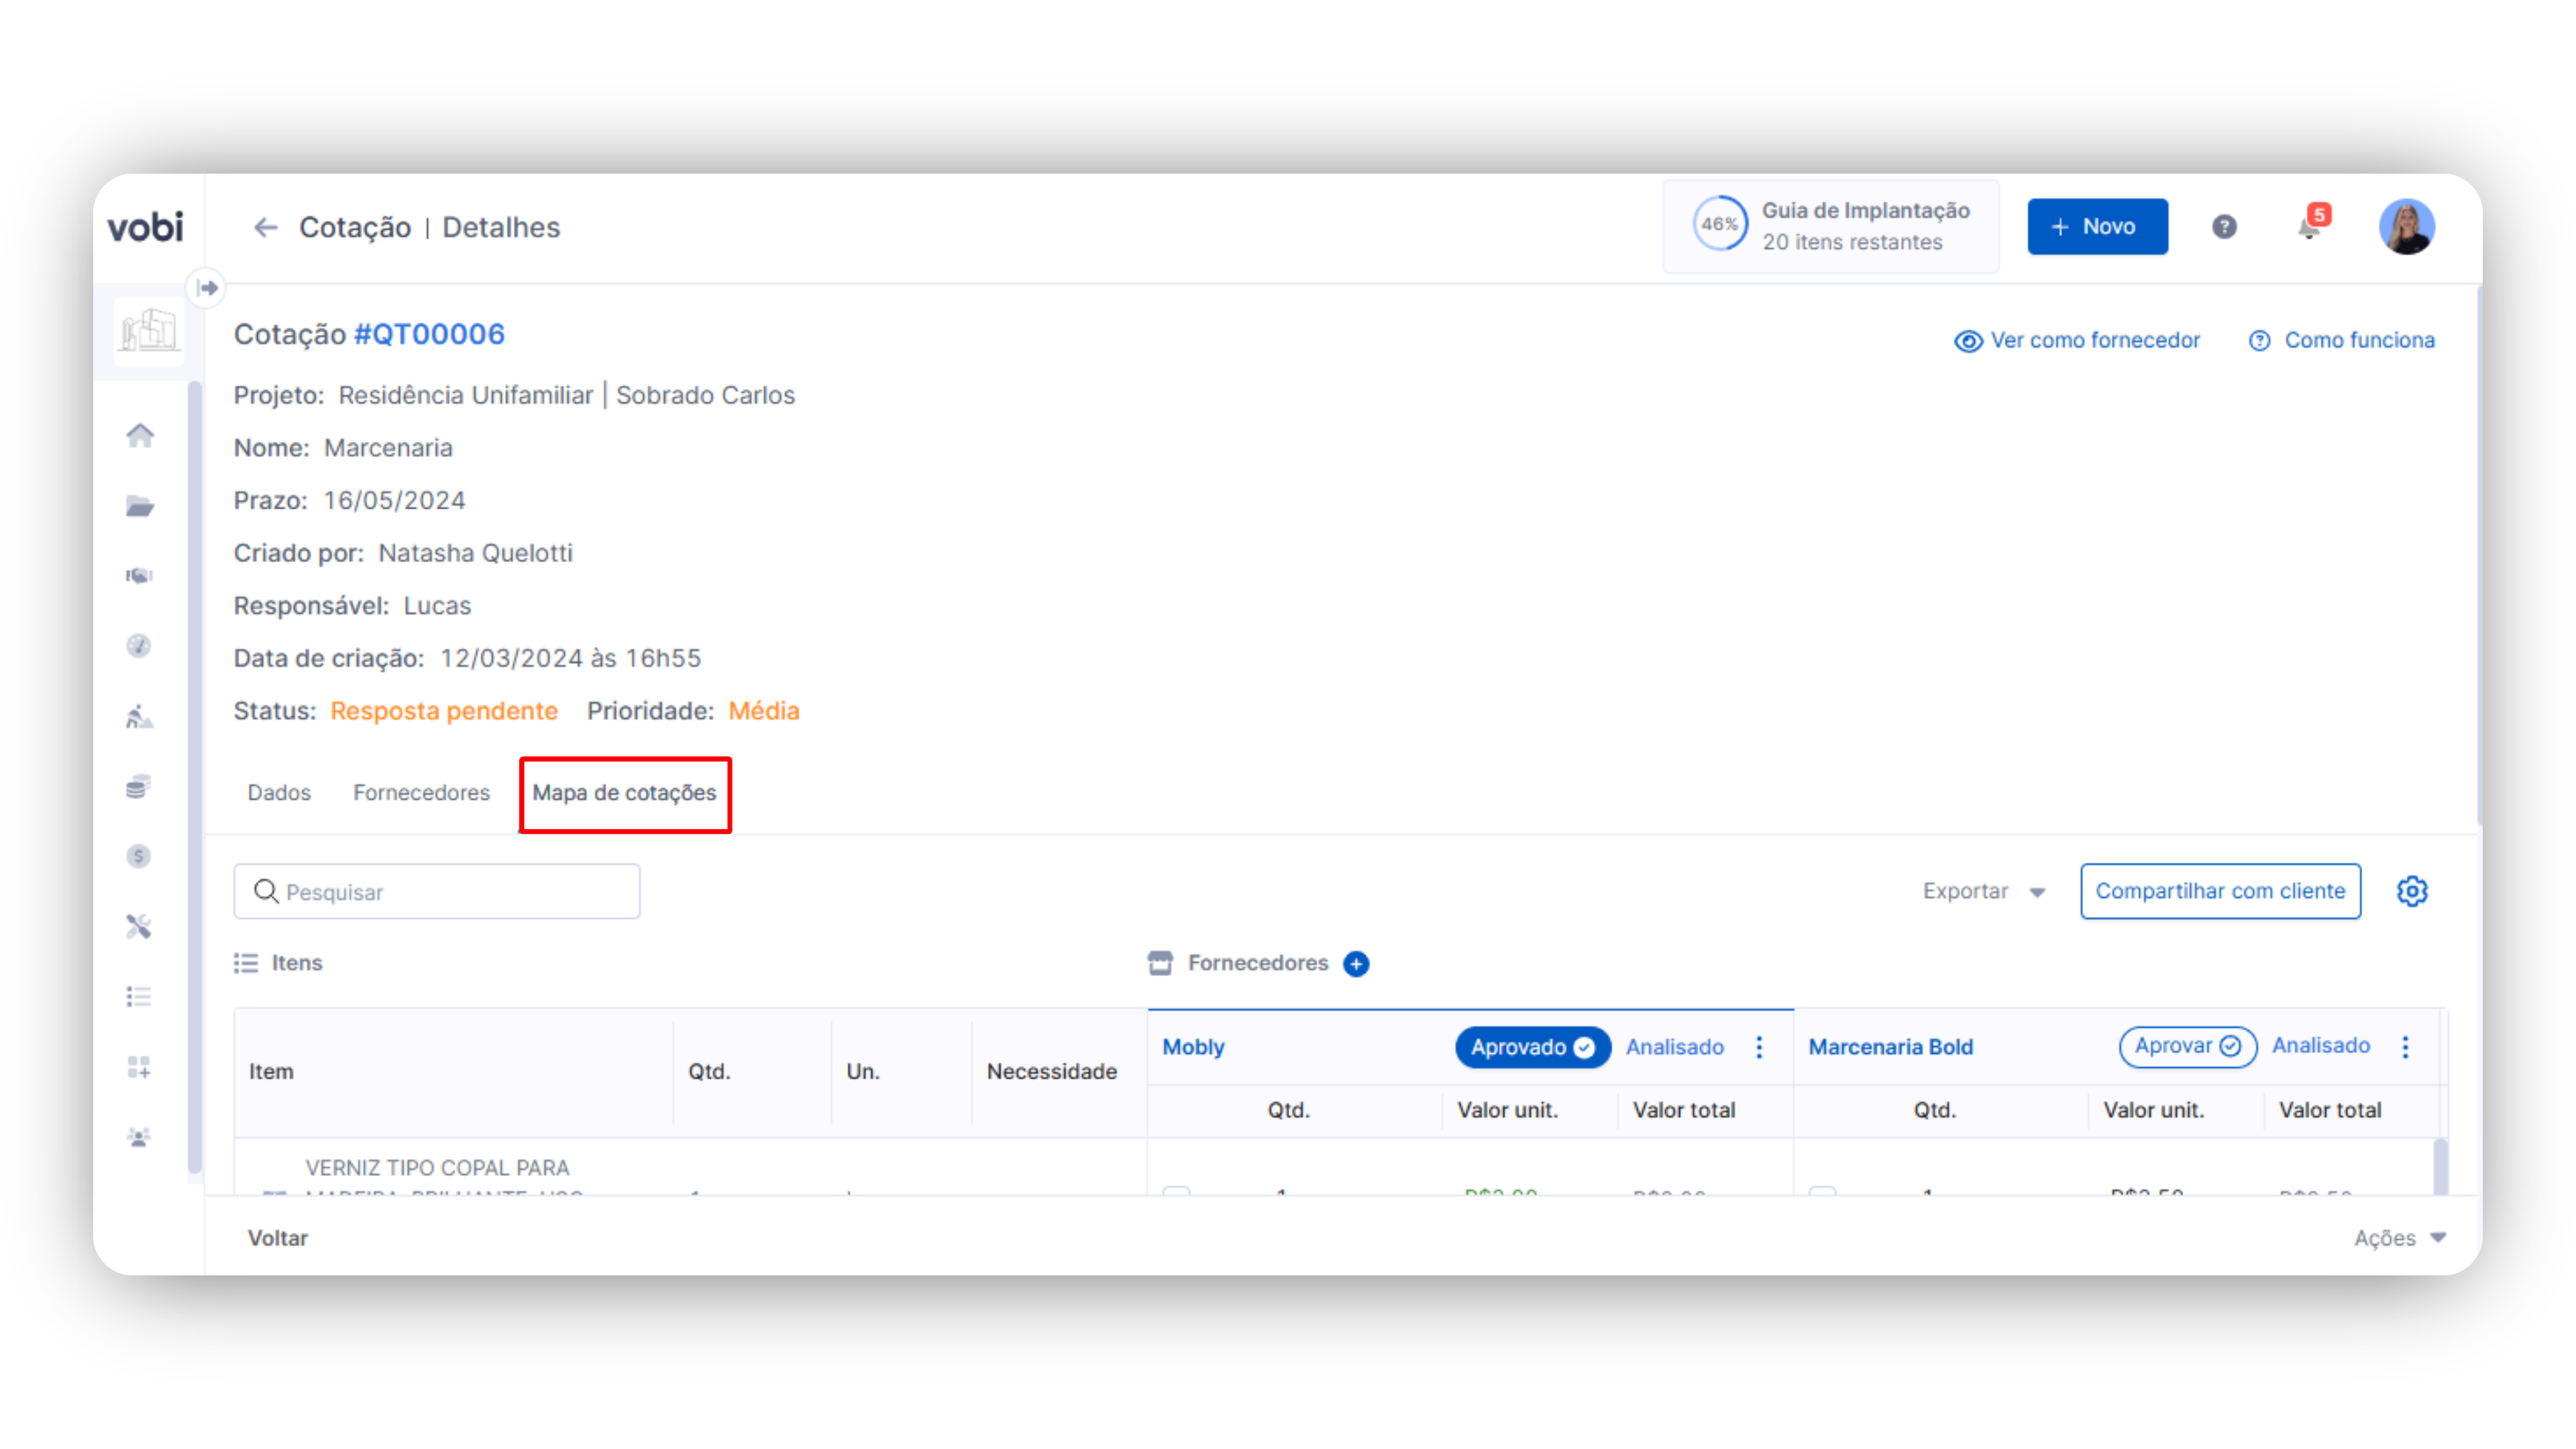Switch to the Dados tab
The width and height of the screenshot is (2576, 1449).
279,792
